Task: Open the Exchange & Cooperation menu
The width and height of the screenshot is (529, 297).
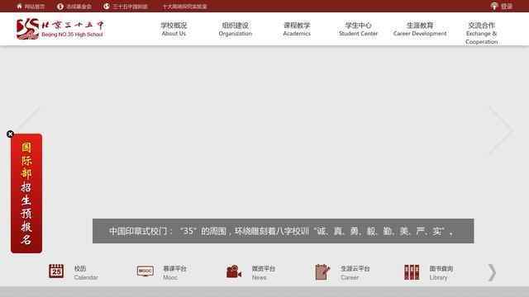Action: tap(481, 33)
